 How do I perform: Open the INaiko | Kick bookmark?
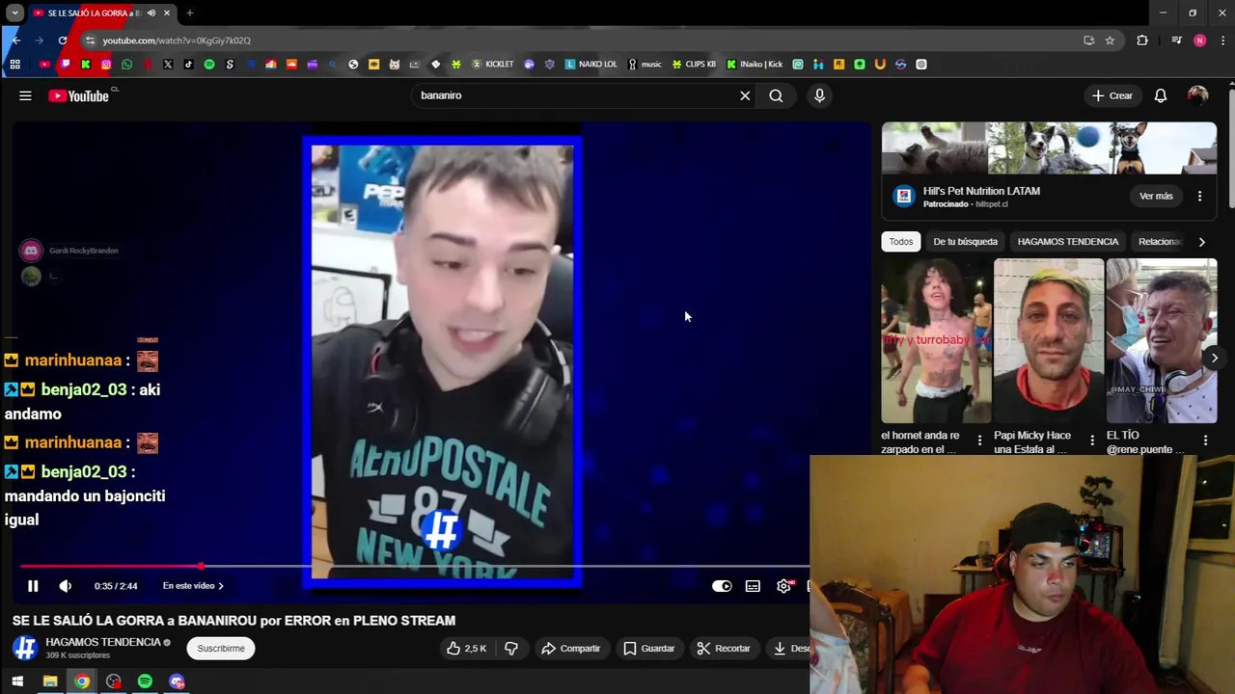pos(755,65)
